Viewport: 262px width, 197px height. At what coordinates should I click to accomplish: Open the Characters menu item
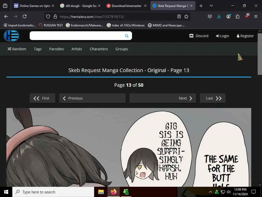click(x=99, y=49)
